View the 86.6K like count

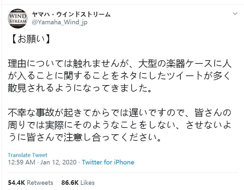click(69, 183)
